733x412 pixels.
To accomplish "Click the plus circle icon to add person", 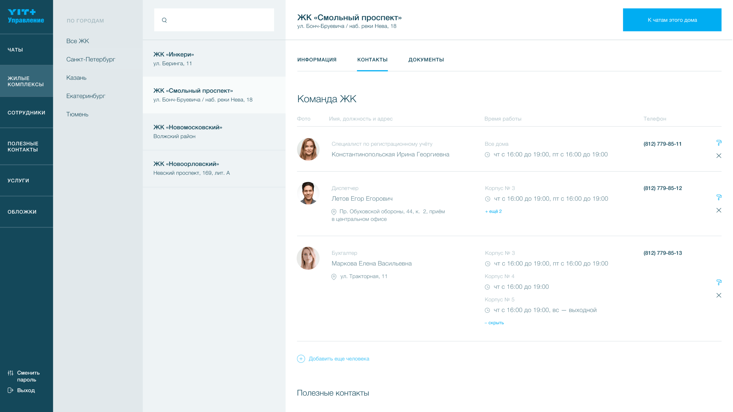I will point(301,359).
